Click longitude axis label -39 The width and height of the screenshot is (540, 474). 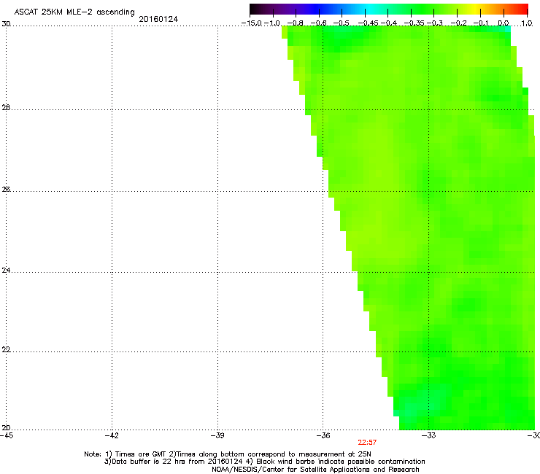(217, 435)
